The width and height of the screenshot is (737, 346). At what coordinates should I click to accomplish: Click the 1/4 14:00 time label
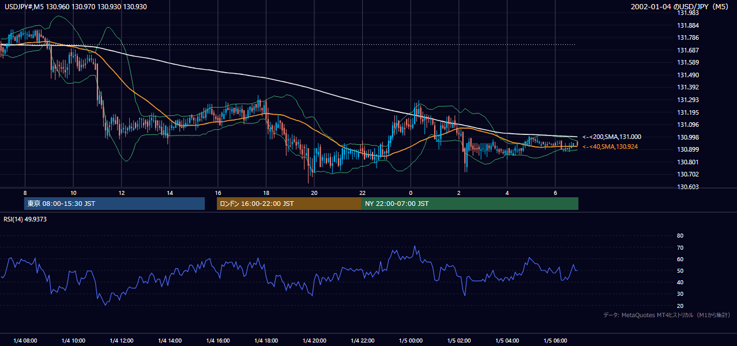pos(170,340)
